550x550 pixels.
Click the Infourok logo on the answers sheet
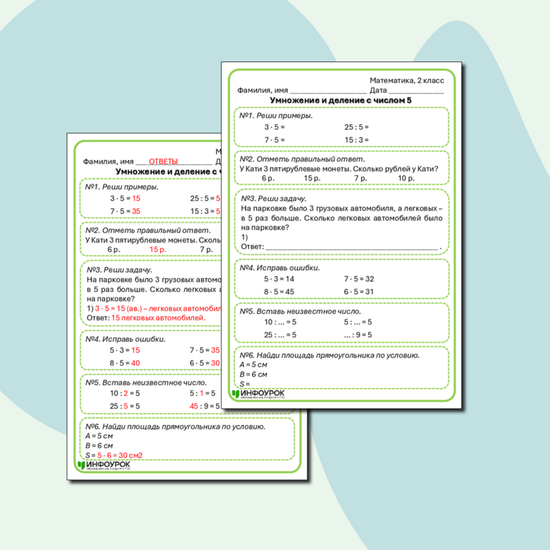click(107, 466)
